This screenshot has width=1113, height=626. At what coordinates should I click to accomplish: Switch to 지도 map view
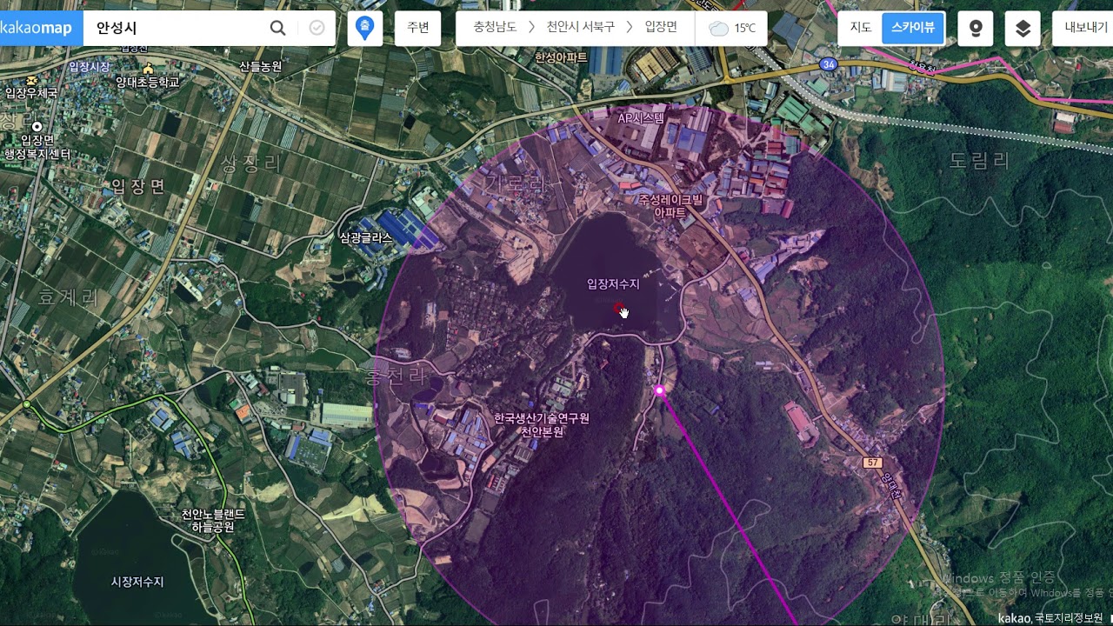click(x=861, y=28)
